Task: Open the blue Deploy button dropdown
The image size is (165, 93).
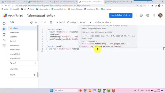Action: (121, 16)
